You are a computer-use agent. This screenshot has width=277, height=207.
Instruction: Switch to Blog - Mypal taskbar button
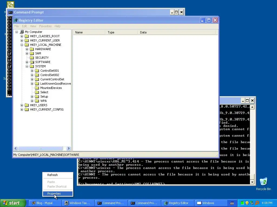pyautogui.click(x=45, y=203)
